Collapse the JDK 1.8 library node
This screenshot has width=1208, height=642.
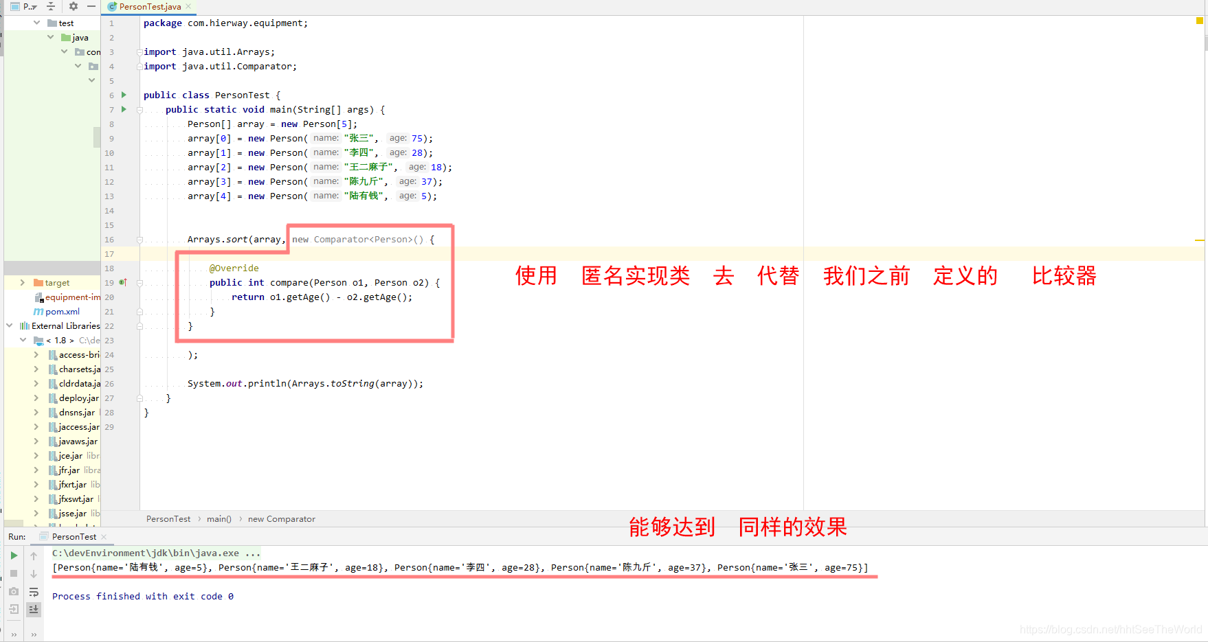(23, 340)
